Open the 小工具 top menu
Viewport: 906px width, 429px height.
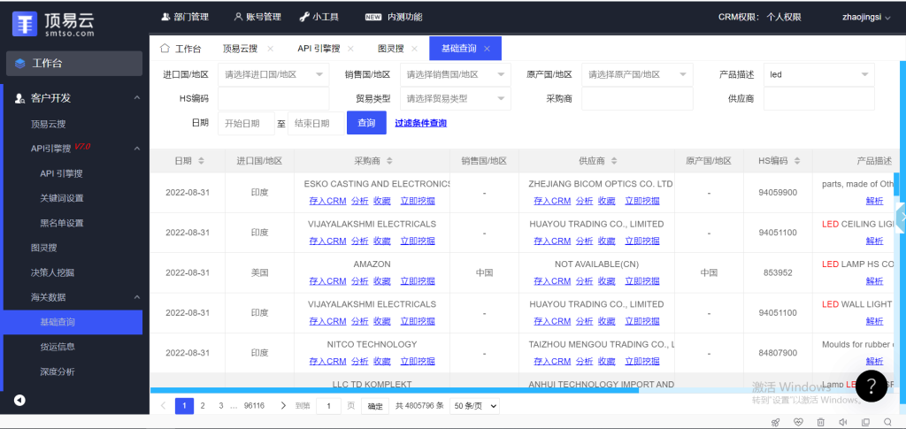click(x=318, y=17)
